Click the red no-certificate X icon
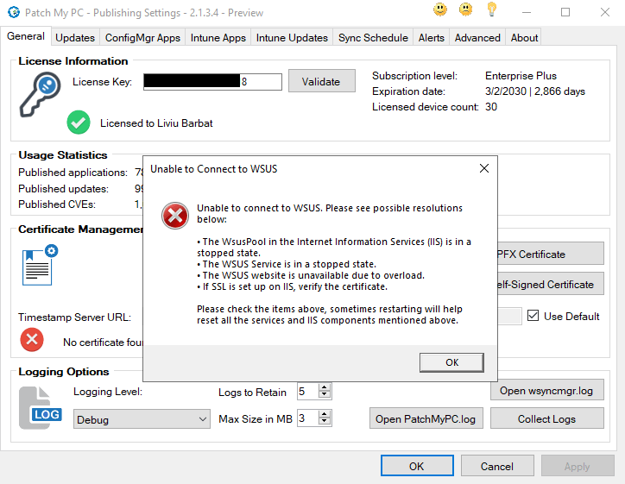 pos(32,340)
